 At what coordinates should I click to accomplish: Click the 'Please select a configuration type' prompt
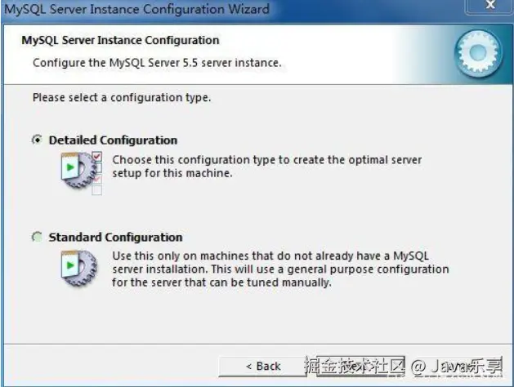[122, 98]
